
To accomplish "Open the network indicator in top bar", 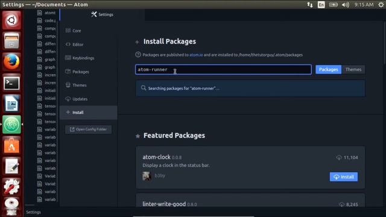I will click(x=309, y=5).
